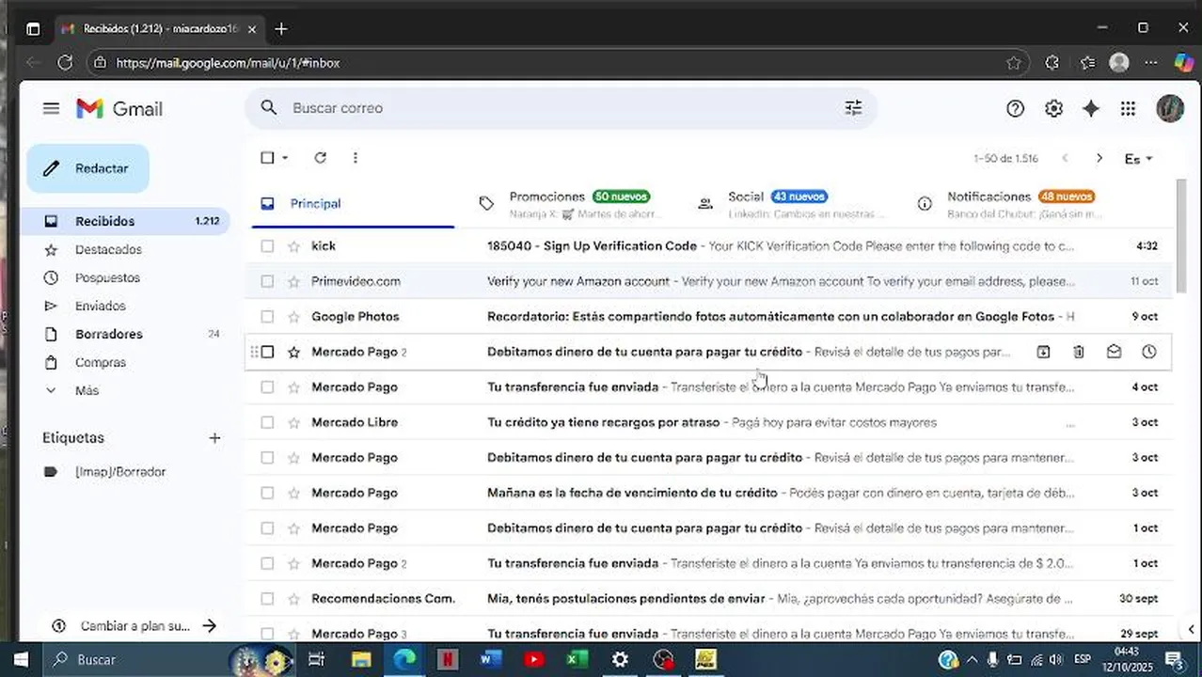Select the Google Photos email checkbox
Screen dimensions: 1202x677
(267, 317)
